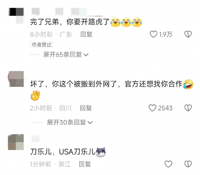Dislike the 四川 comment about 外网
Screen dimensions: 200x175
188,108
